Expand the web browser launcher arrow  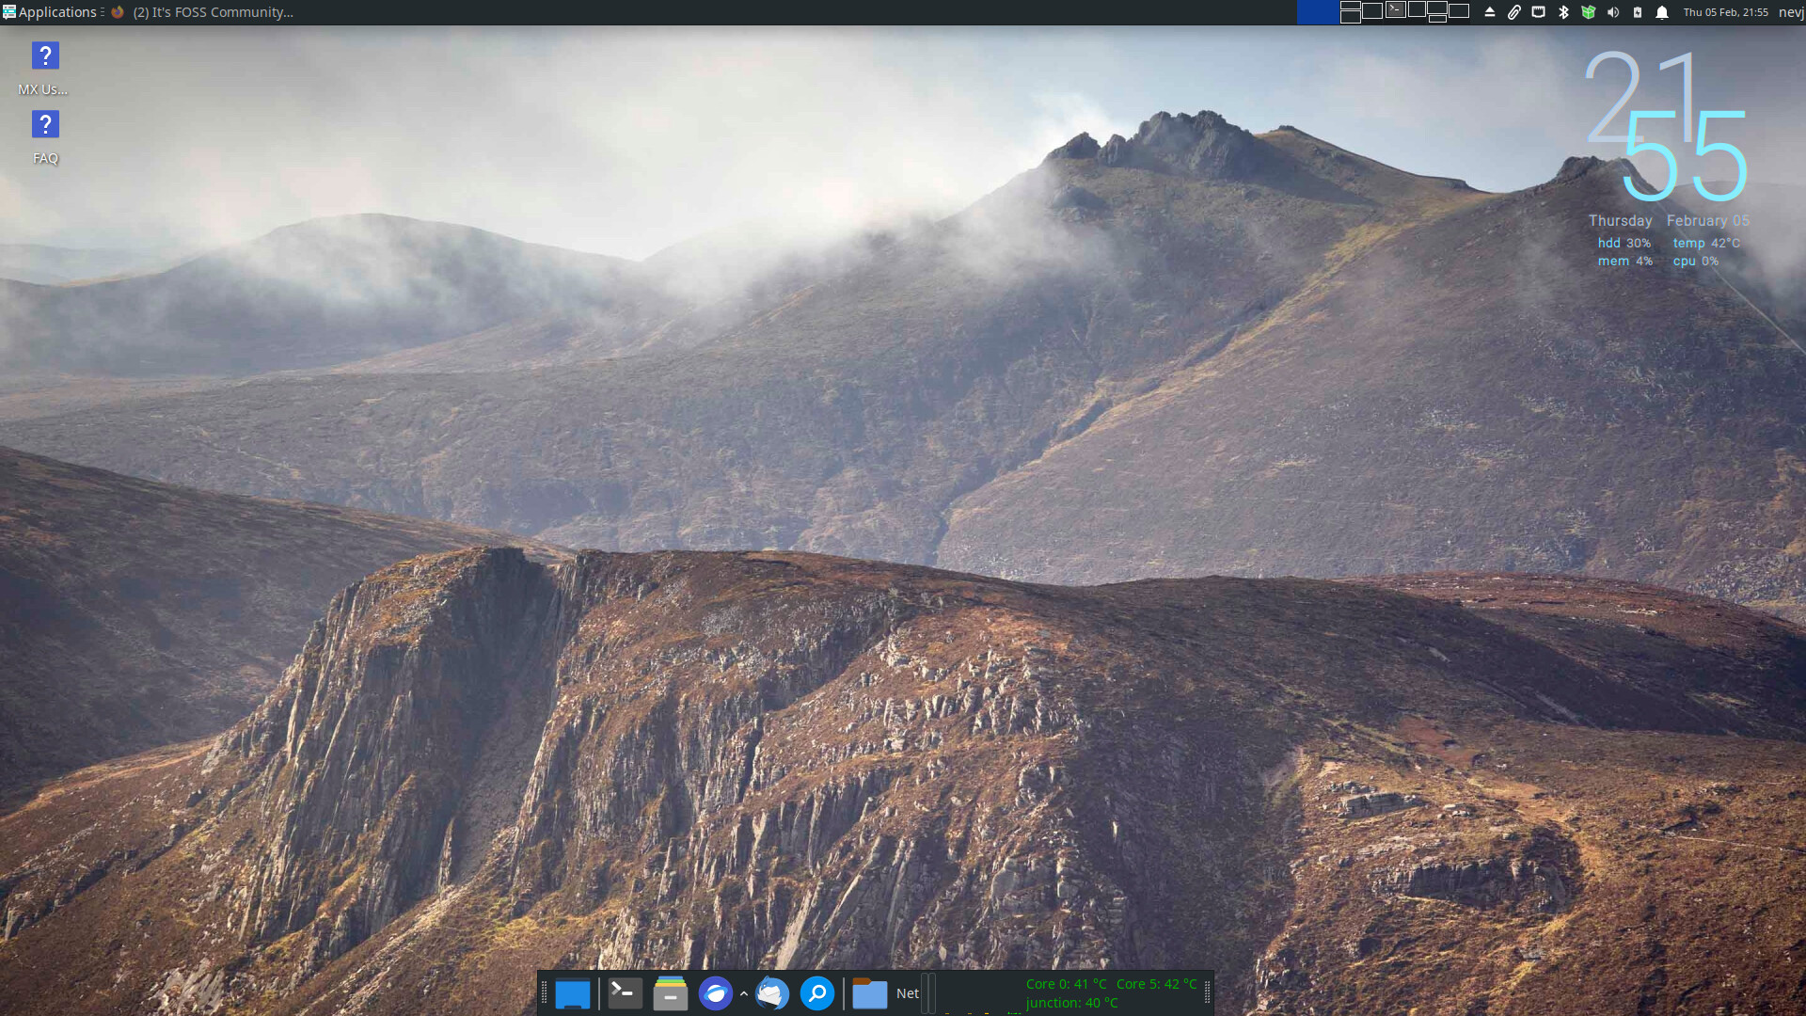(x=744, y=993)
